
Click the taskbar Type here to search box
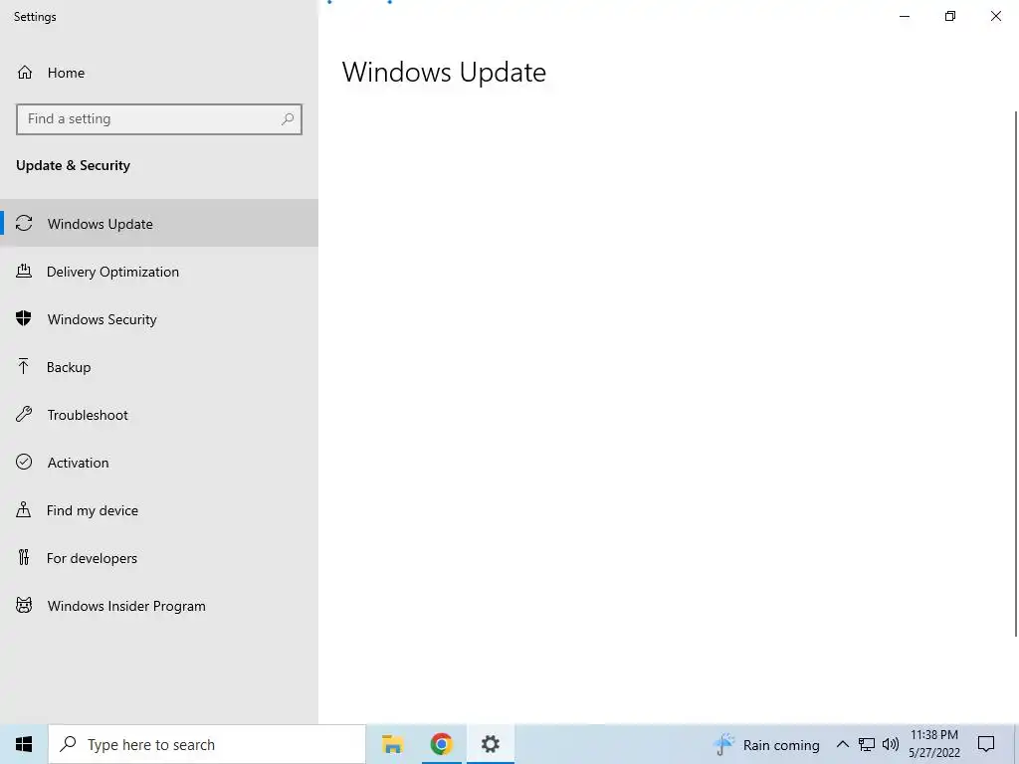[x=207, y=744]
